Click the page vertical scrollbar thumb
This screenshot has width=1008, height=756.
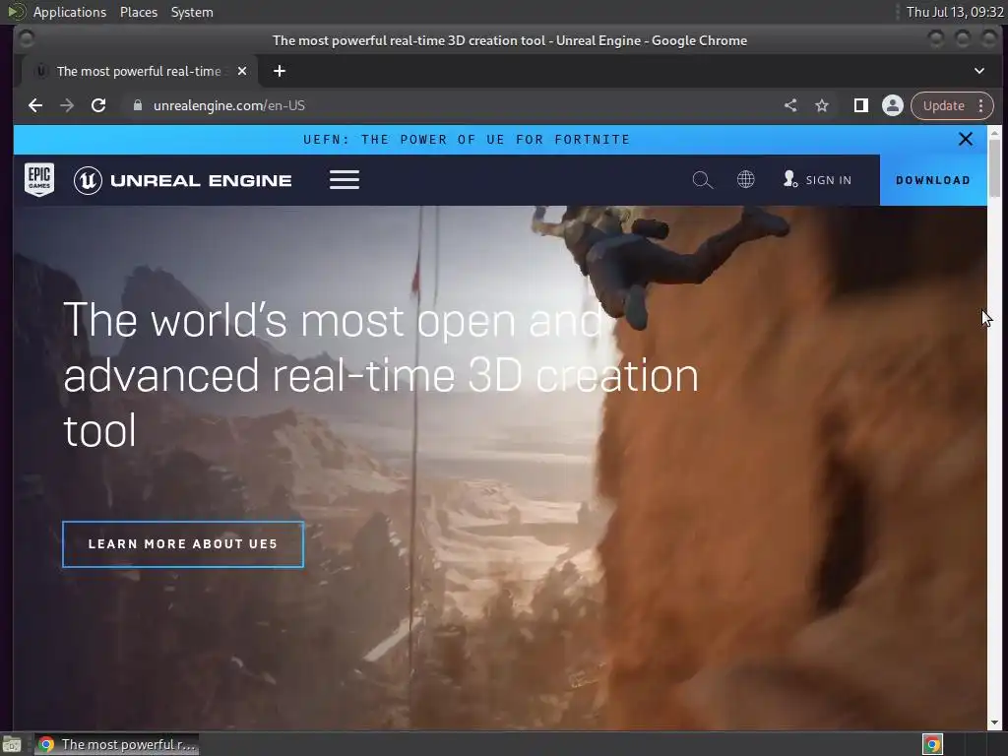click(x=994, y=167)
